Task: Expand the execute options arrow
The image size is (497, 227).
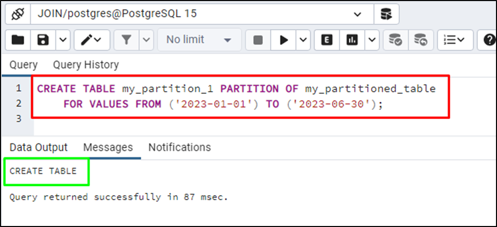Action: (303, 40)
